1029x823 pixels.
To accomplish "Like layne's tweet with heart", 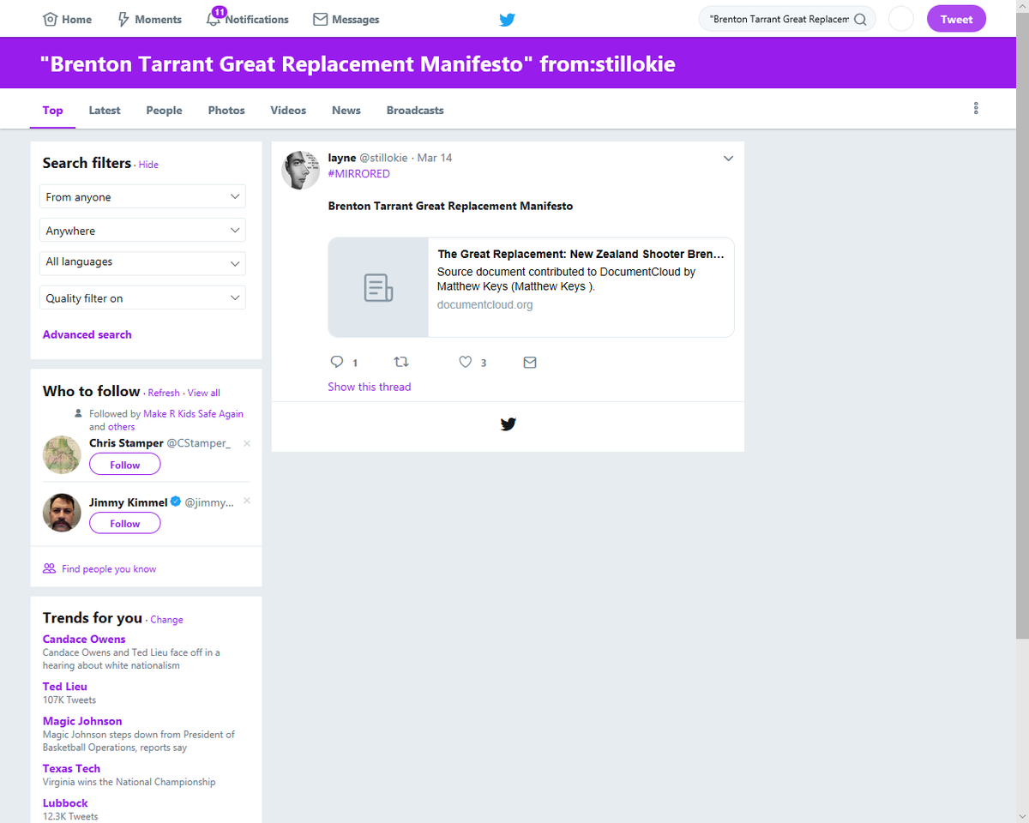I will (465, 362).
